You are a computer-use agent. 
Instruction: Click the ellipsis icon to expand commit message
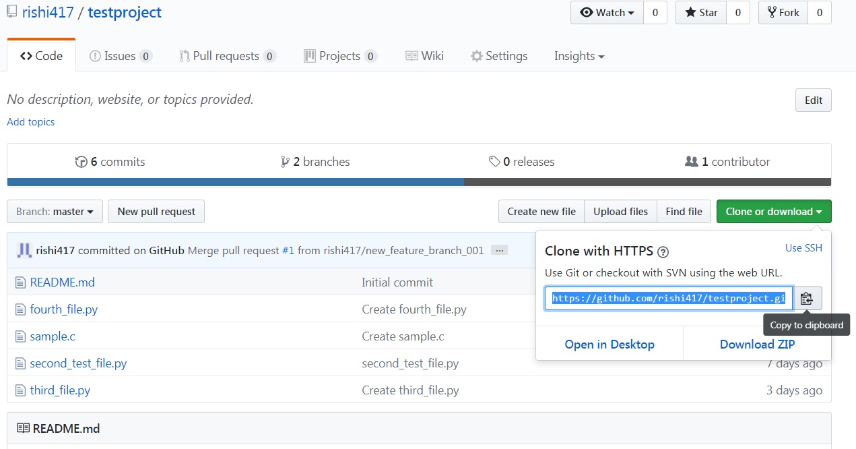point(499,250)
